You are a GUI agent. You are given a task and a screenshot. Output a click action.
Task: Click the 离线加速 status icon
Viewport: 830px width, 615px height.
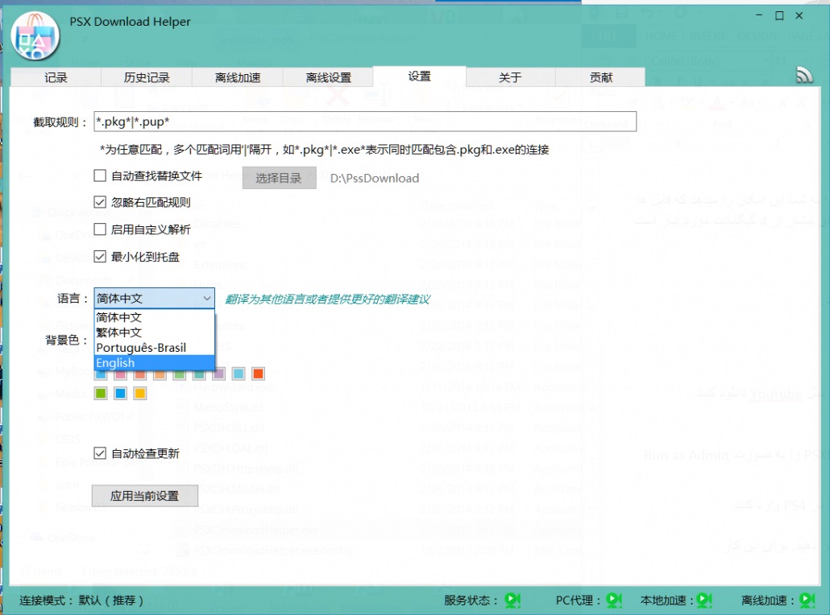coord(805,601)
